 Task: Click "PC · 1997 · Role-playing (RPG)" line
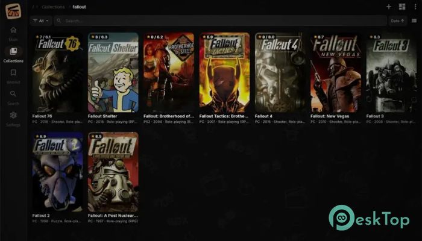tap(113, 221)
